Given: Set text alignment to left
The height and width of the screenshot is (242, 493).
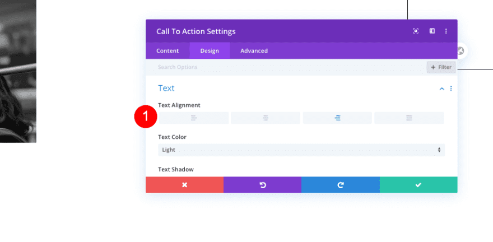Looking at the screenshot, I should (x=194, y=118).
